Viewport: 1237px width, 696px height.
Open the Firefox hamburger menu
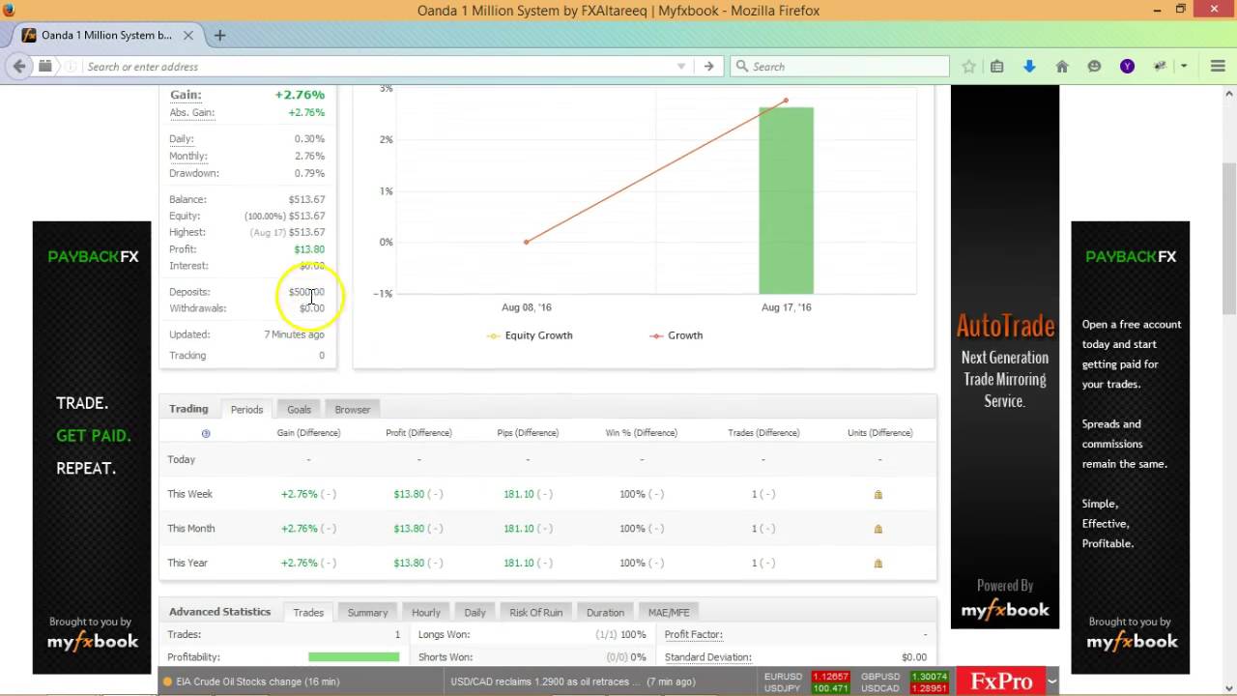[x=1218, y=67]
